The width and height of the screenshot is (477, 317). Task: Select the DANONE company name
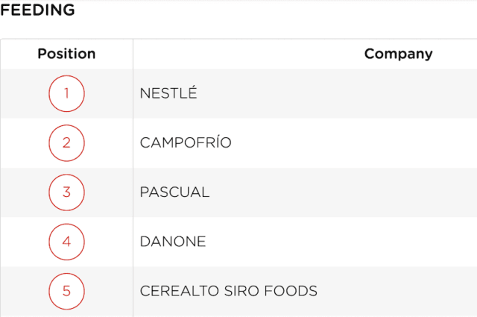(173, 242)
